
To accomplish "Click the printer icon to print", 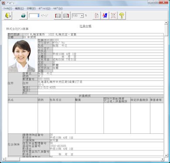I will click(23, 15).
